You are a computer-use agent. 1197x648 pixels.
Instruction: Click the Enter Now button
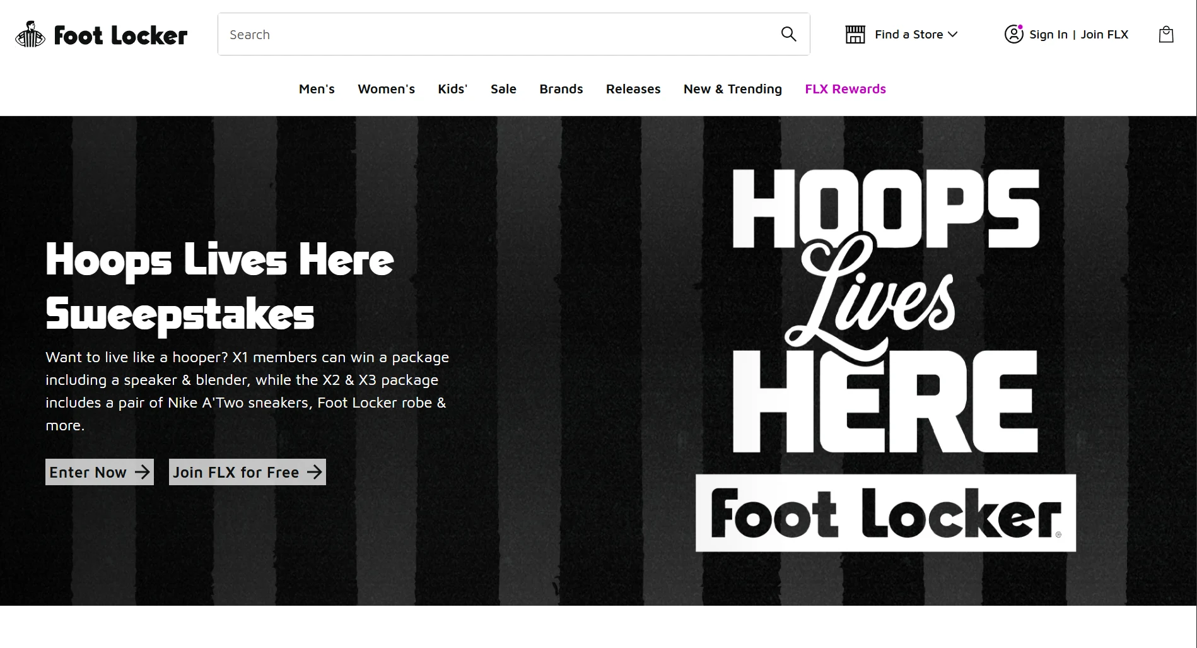pyautogui.click(x=100, y=472)
